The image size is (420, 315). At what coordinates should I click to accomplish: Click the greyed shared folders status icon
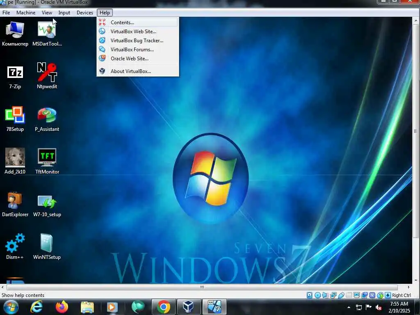(349, 295)
